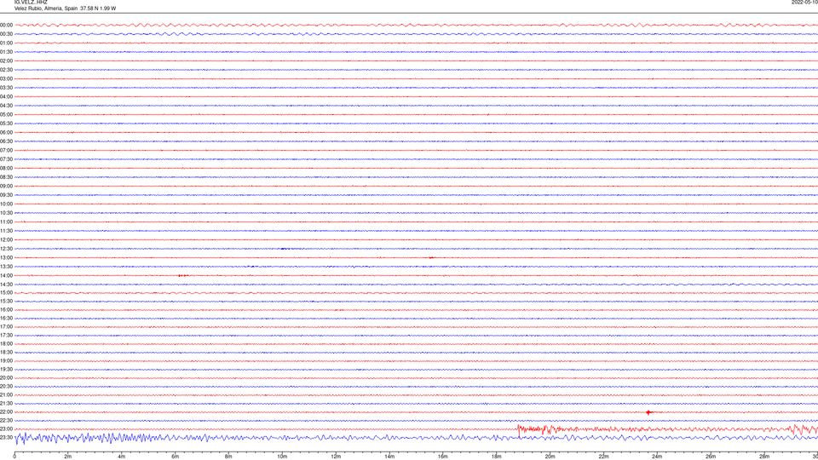Image resolution: width=818 pixels, height=460 pixels.
Task: Select the 4m axis tick label
Action: tap(122, 457)
